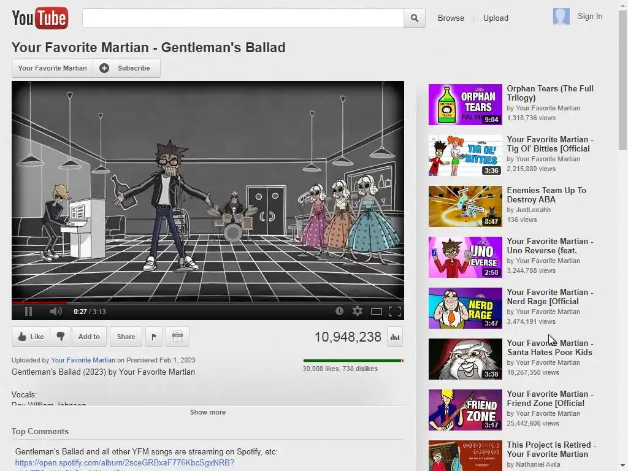Open the This Project is Retired thumbnail
Image resolution: width=628 pixels, height=471 pixels.
(x=465, y=456)
